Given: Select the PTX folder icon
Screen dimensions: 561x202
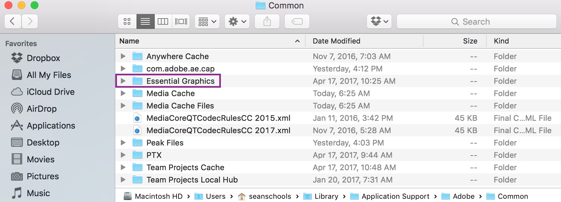Looking at the screenshot, I should coord(137,155).
